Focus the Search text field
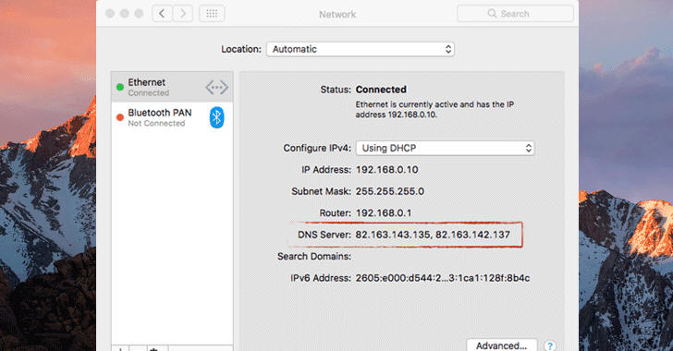This screenshot has height=351, width=673. (515, 14)
